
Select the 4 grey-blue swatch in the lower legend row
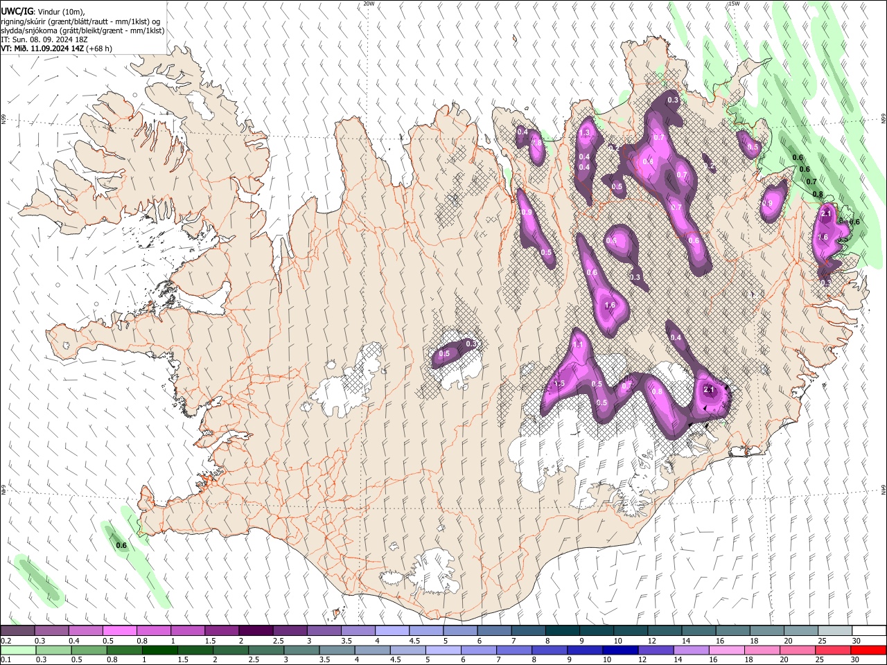pos(372,650)
